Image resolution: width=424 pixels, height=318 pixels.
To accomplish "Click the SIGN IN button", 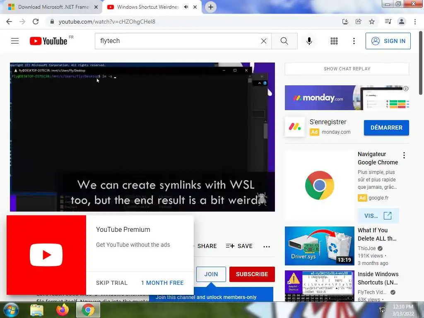I will [x=388, y=41].
